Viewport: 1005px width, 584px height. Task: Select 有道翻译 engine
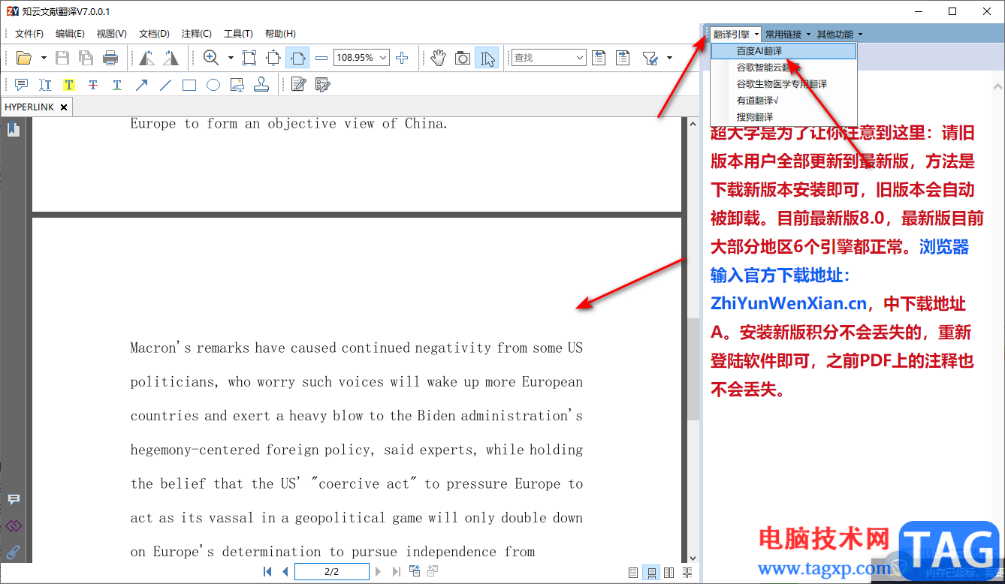783,101
